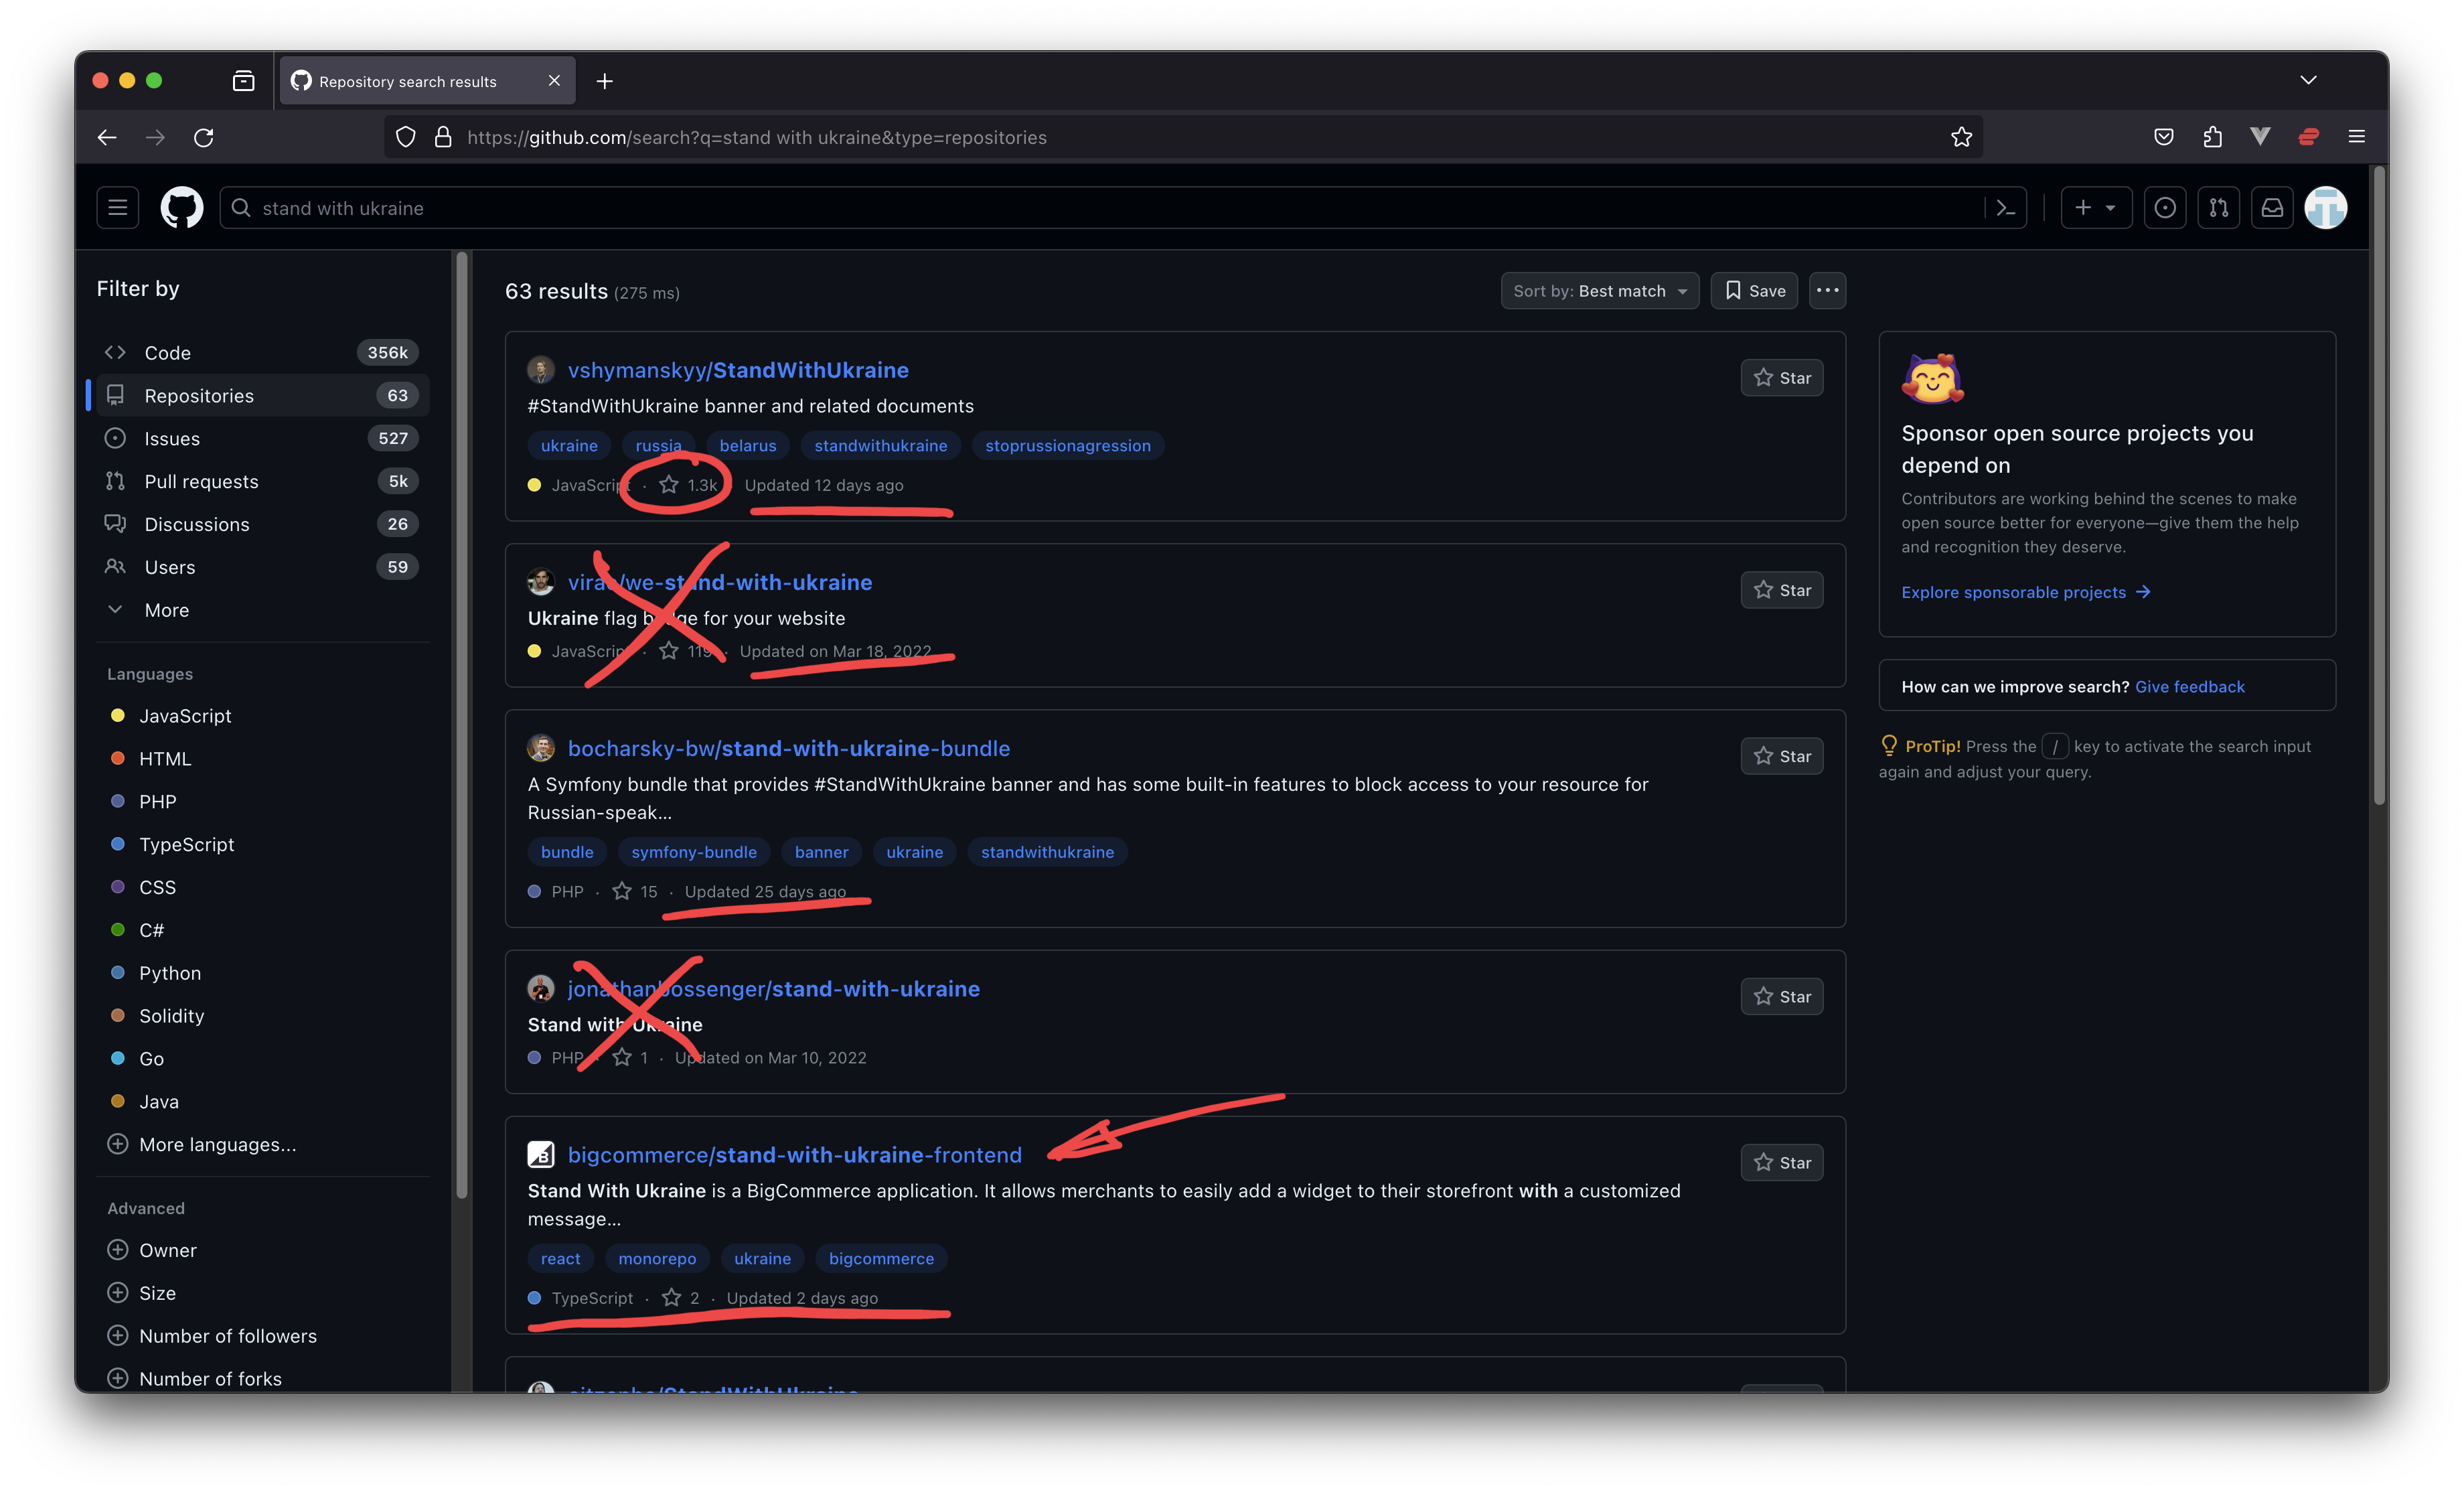Open the command palette icon
This screenshot has width=2464, height=1492.
[x=2005, y=208]
